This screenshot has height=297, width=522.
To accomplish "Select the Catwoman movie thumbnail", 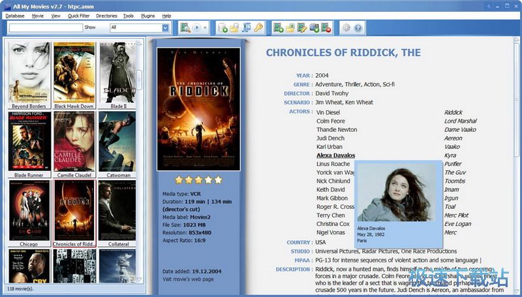I will coord(118,142).
